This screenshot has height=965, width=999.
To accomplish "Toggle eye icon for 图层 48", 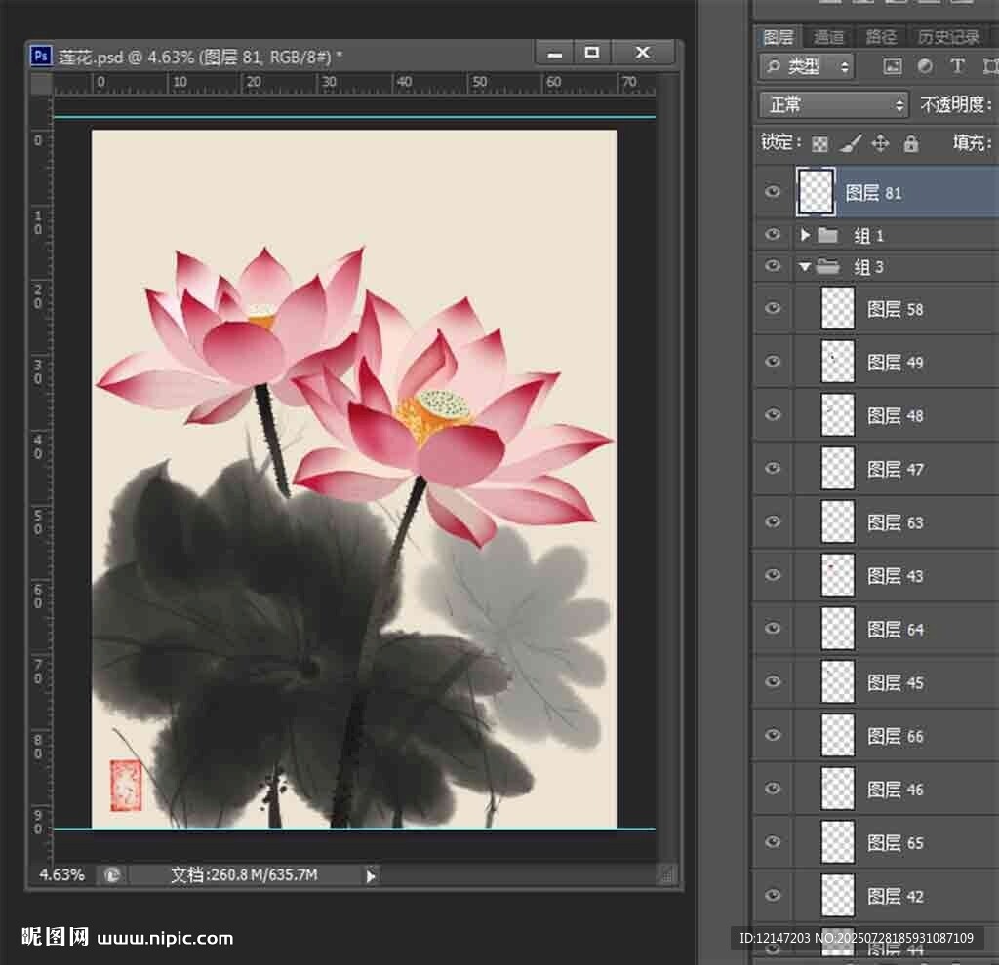I will (x=773, y=415).
